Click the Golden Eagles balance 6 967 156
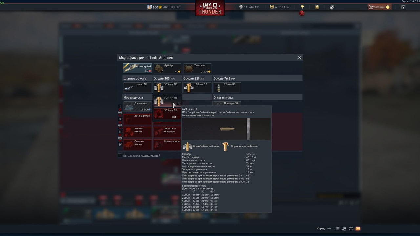 pos(280,7)
